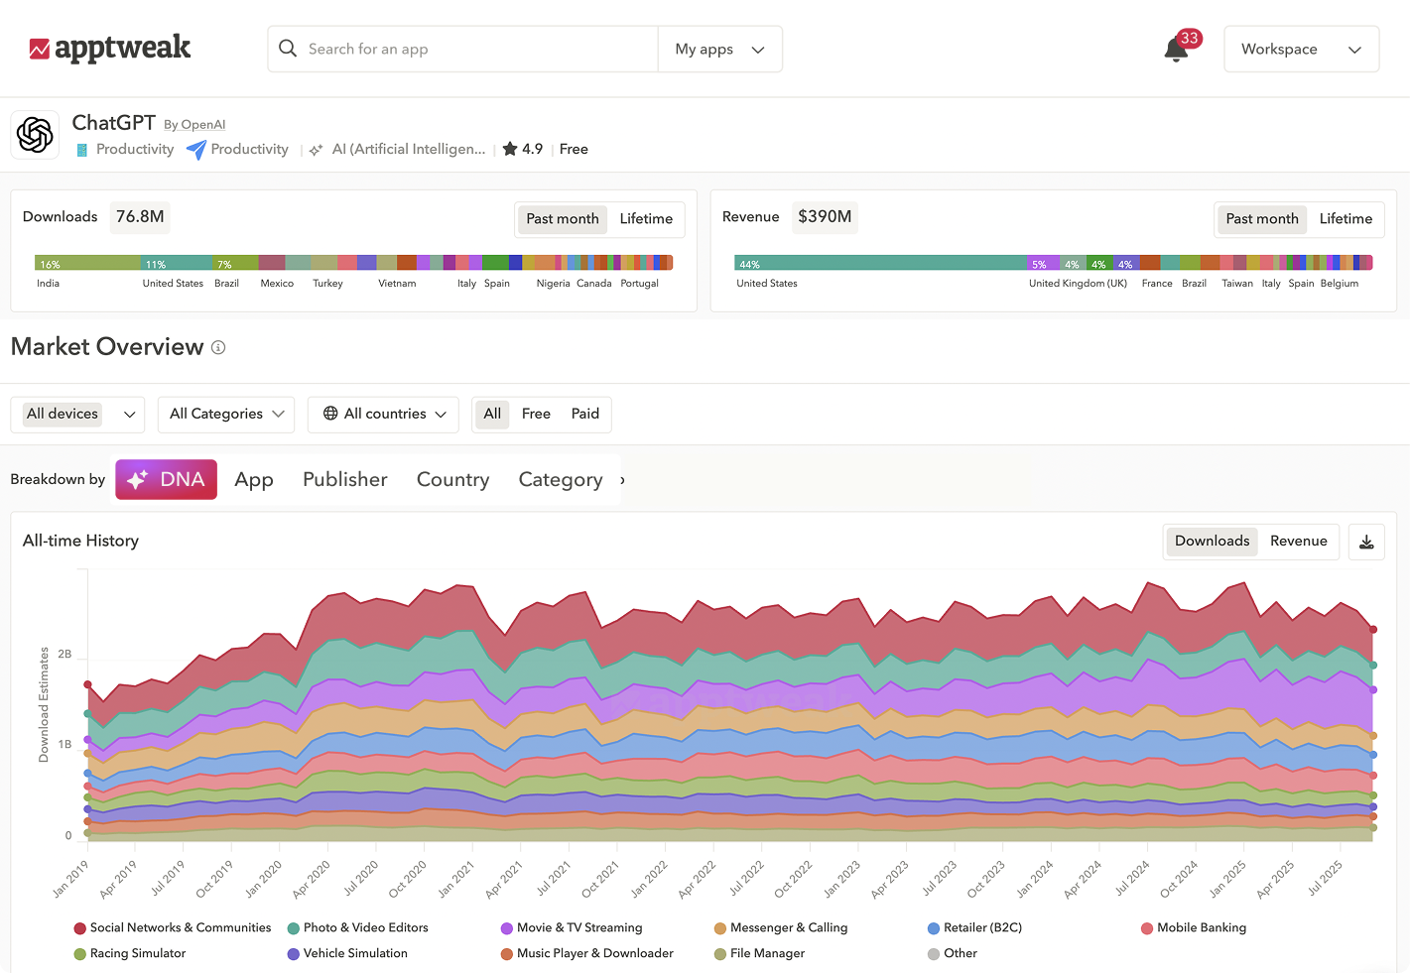Switch breakdown to Country

(452, 480)
